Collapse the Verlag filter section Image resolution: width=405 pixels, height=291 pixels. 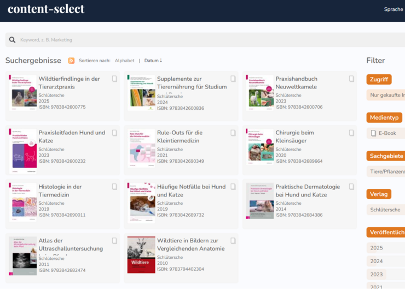pos(379,194)
